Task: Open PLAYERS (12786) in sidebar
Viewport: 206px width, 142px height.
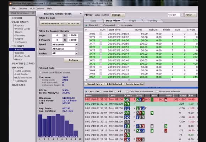Action: pyautogui.click(x=23, y=64)
